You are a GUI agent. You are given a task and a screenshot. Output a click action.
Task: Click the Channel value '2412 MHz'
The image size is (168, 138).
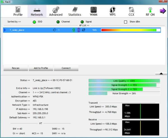coord(45,92)
